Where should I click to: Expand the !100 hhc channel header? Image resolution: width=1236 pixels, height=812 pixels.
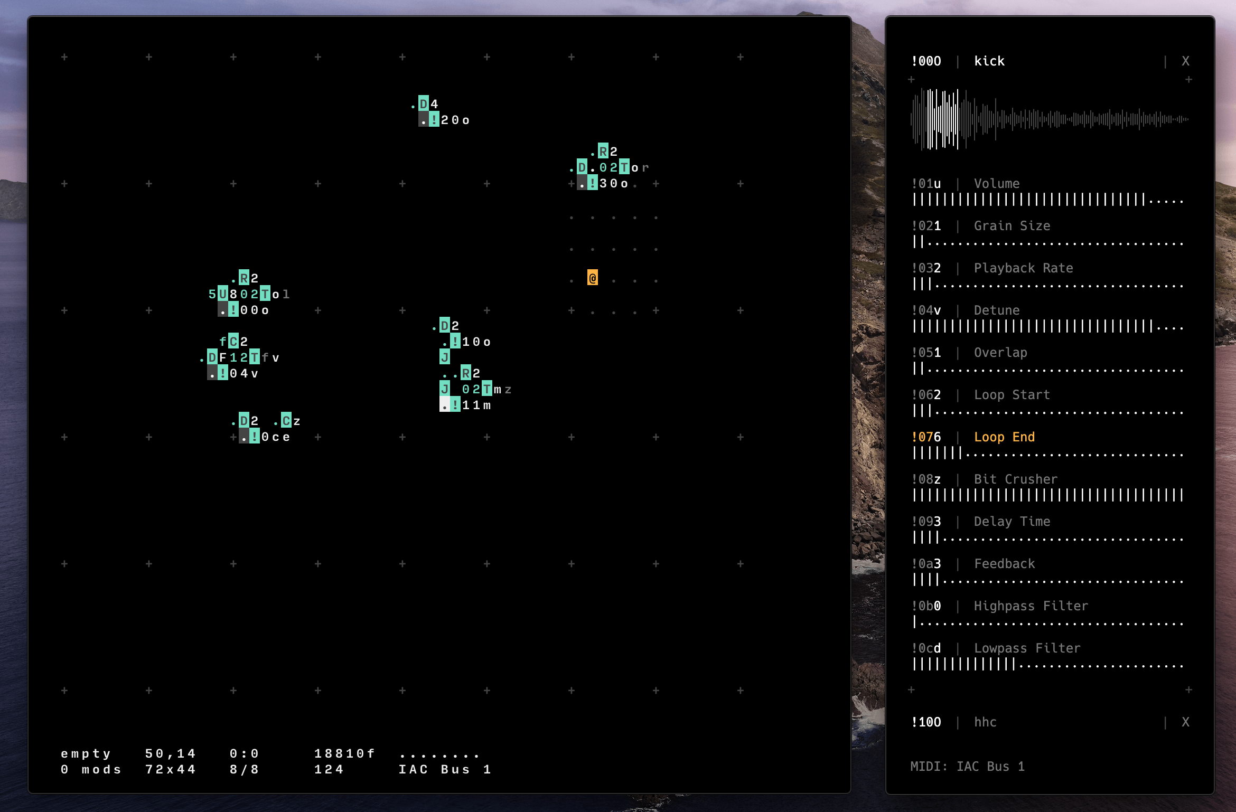coord(926,722)
